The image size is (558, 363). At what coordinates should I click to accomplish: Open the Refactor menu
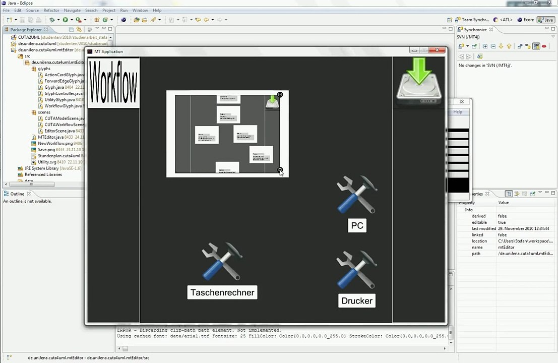pyautogui.click(x=51, y=10)
